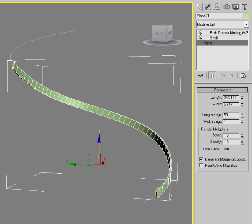Click the Total Faces : 100 text
Viewport: 252px width, 224px height.
coord(216,149)
